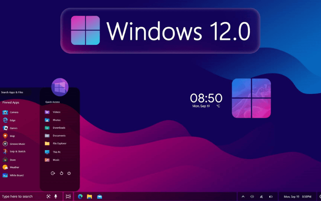Viewport: 321px width, 201px height.
Task: Open the Store app
Action: tap(9, 160)
